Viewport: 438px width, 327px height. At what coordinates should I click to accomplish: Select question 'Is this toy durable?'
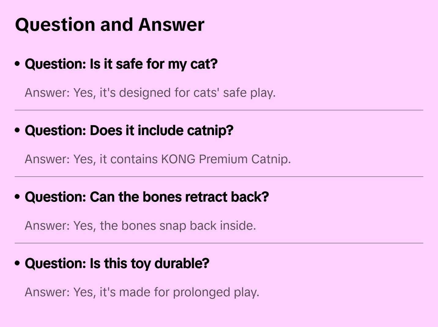(x=117, y=264)
